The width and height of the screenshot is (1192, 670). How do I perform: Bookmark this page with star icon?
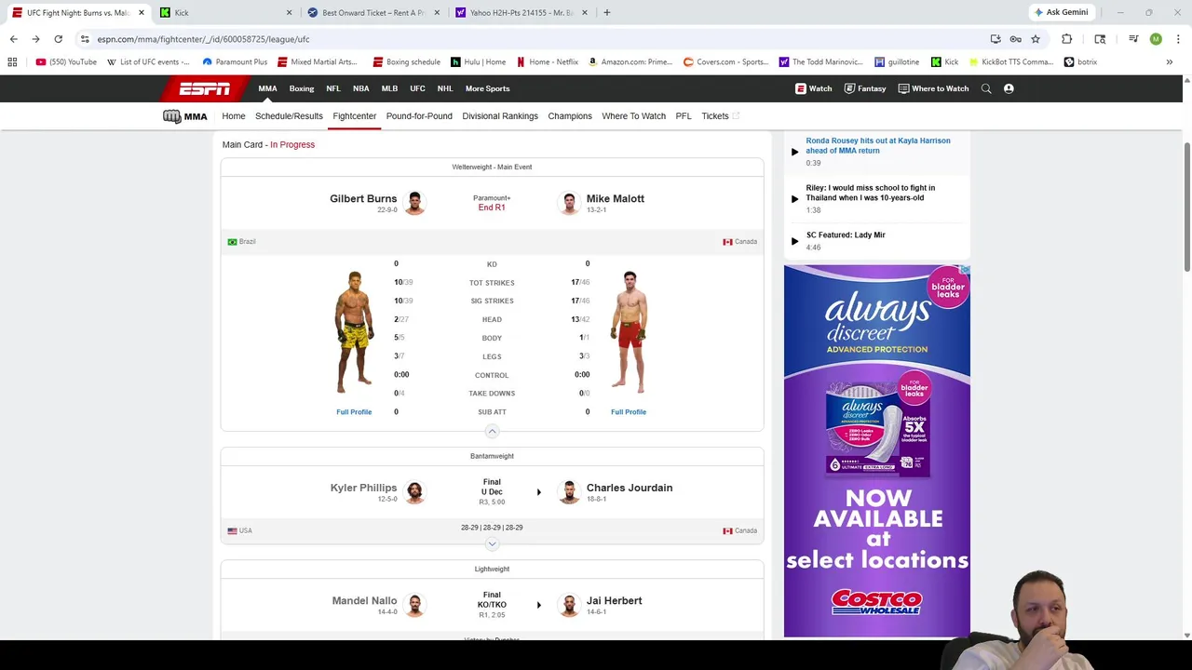pos(1035,39)
